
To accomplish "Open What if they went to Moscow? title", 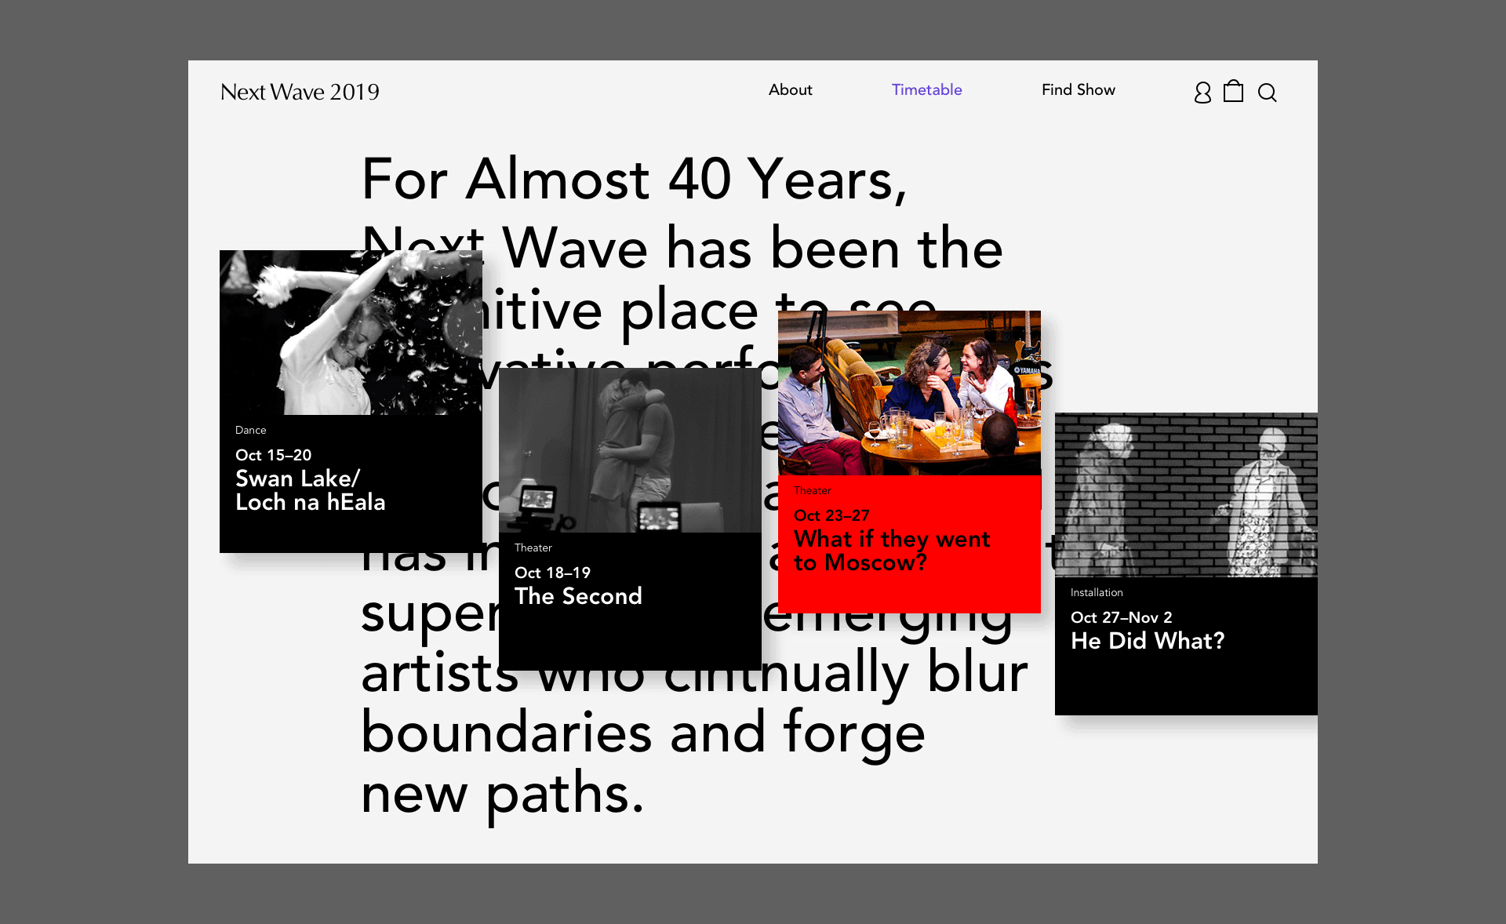I will [x=892, y=551].
